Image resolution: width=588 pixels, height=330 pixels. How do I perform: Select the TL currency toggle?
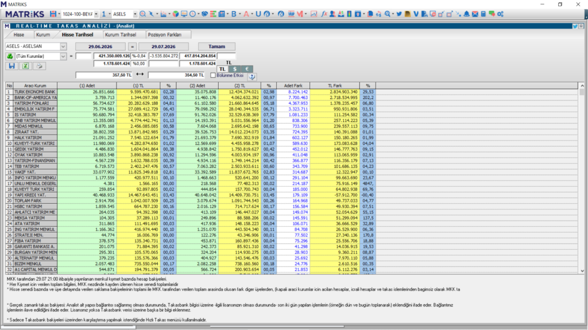tap(222, 69)
